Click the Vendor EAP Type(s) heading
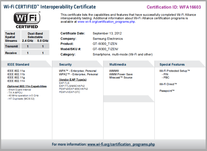207x151 pixels. click(x=73, y=80)
